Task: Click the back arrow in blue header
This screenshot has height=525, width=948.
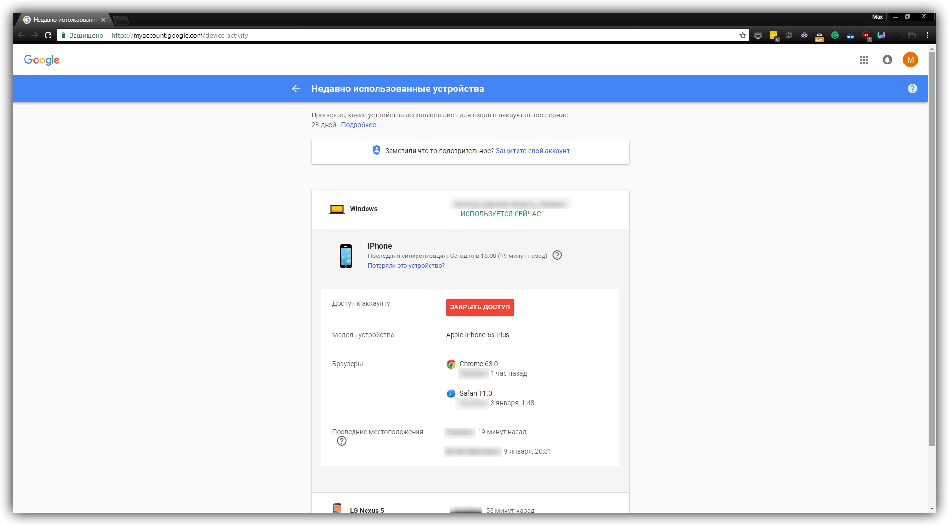Action: click(x=296, y=89)
